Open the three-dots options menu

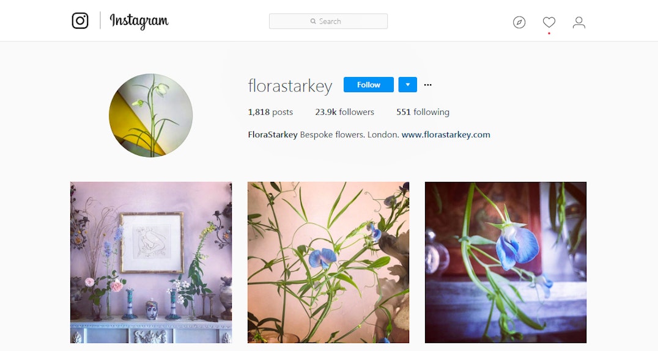427,85
